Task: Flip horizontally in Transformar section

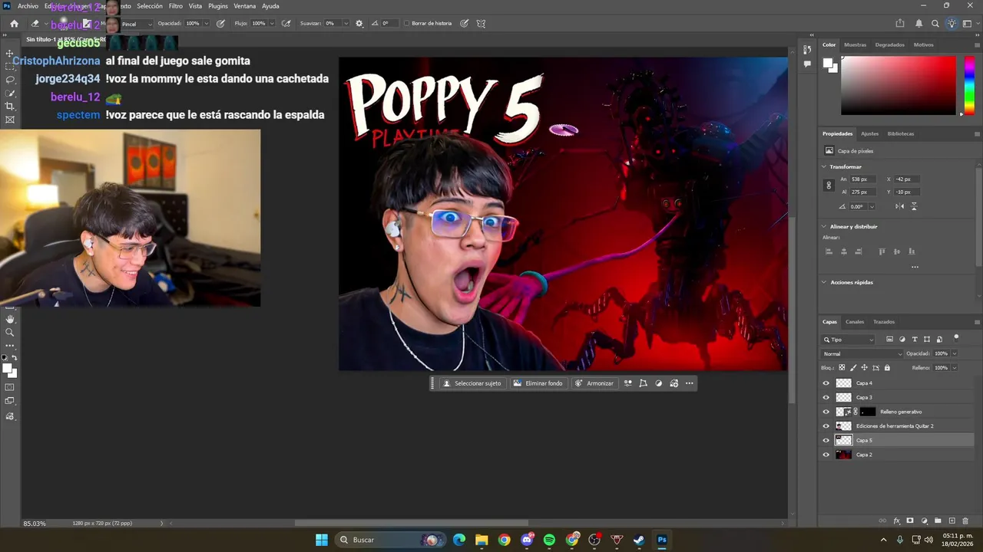Action: pyautogui.click(x=899, y=206)
